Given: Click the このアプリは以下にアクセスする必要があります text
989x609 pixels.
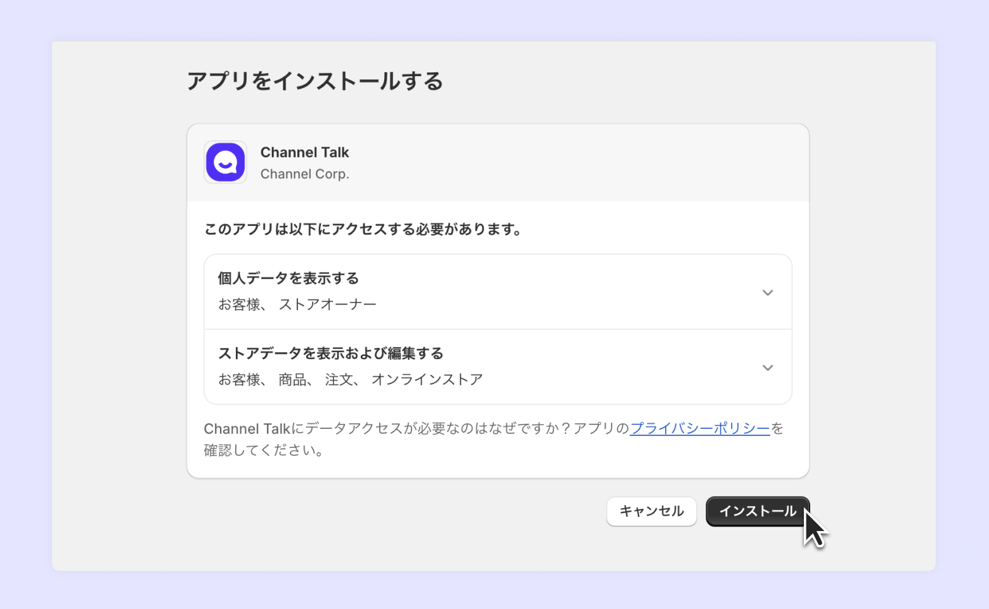Looking at the screenshot, I should (x=363, y=229).
